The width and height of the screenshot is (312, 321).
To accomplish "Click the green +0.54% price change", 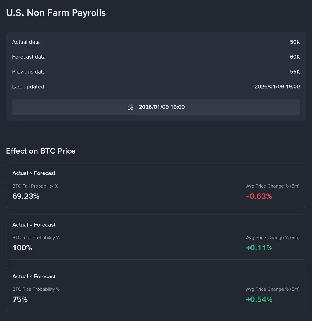I will click(x=259, y=299).
